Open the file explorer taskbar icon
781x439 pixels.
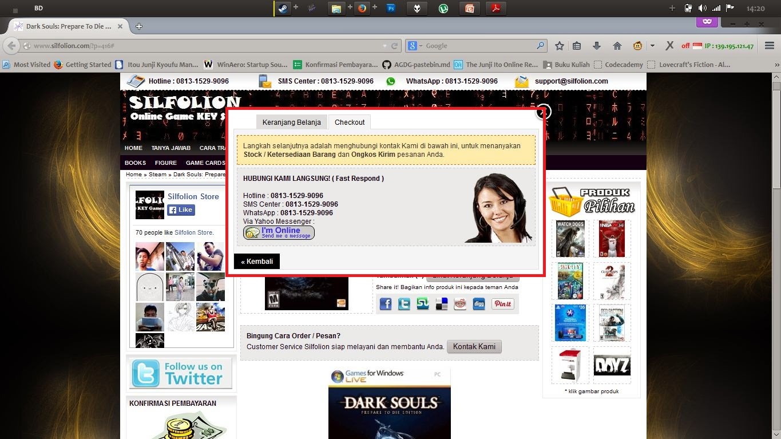[x=336, y=8]
